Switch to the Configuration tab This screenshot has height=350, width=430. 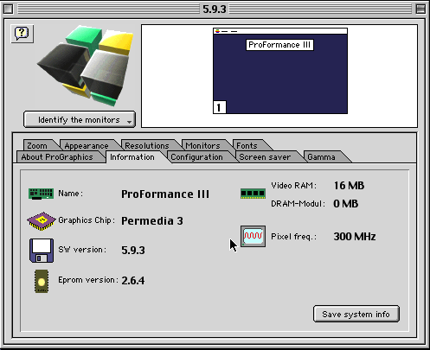197,157
